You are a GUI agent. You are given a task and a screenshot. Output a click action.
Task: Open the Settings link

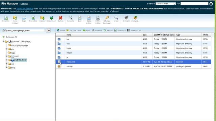[24, 4]
